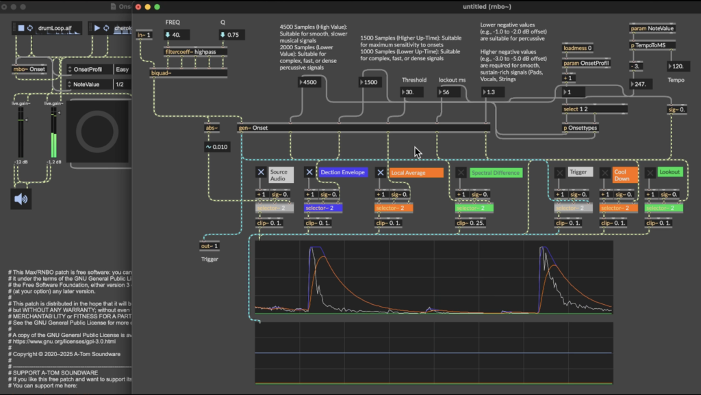701x395 pixels.
Task: Click the speaker audio output icon
Action: pos(21,199)
